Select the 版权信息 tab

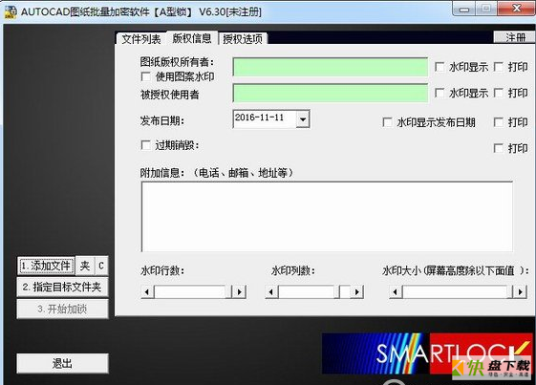click(x=192, y=38)
